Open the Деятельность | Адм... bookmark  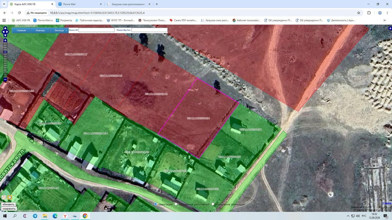click(341, 20)
